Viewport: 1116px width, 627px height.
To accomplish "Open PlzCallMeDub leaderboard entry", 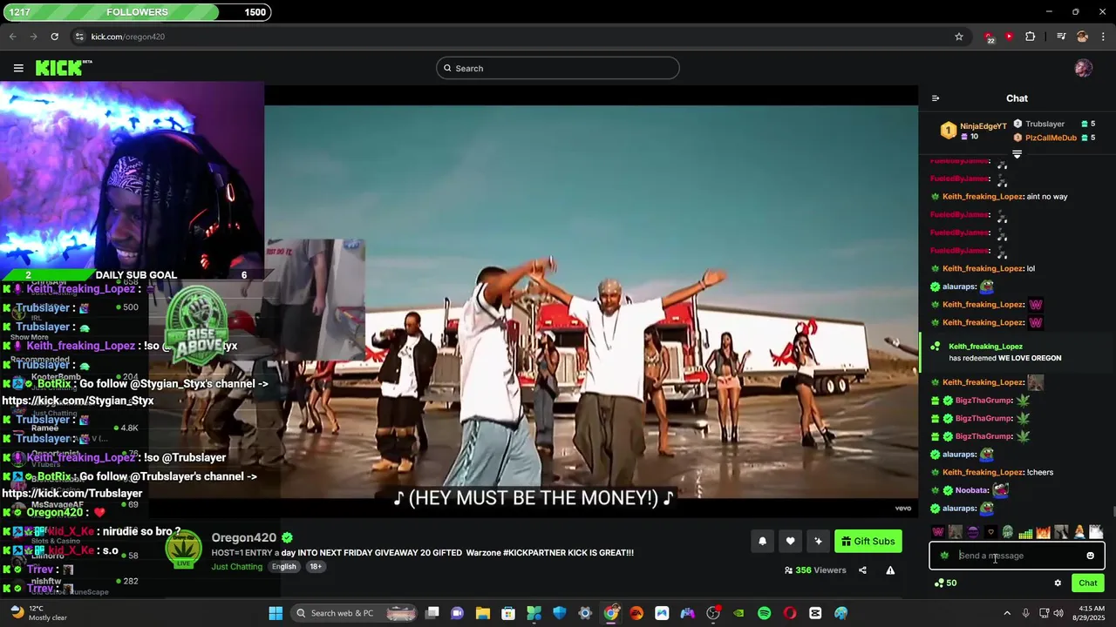I will (1051, 138).
